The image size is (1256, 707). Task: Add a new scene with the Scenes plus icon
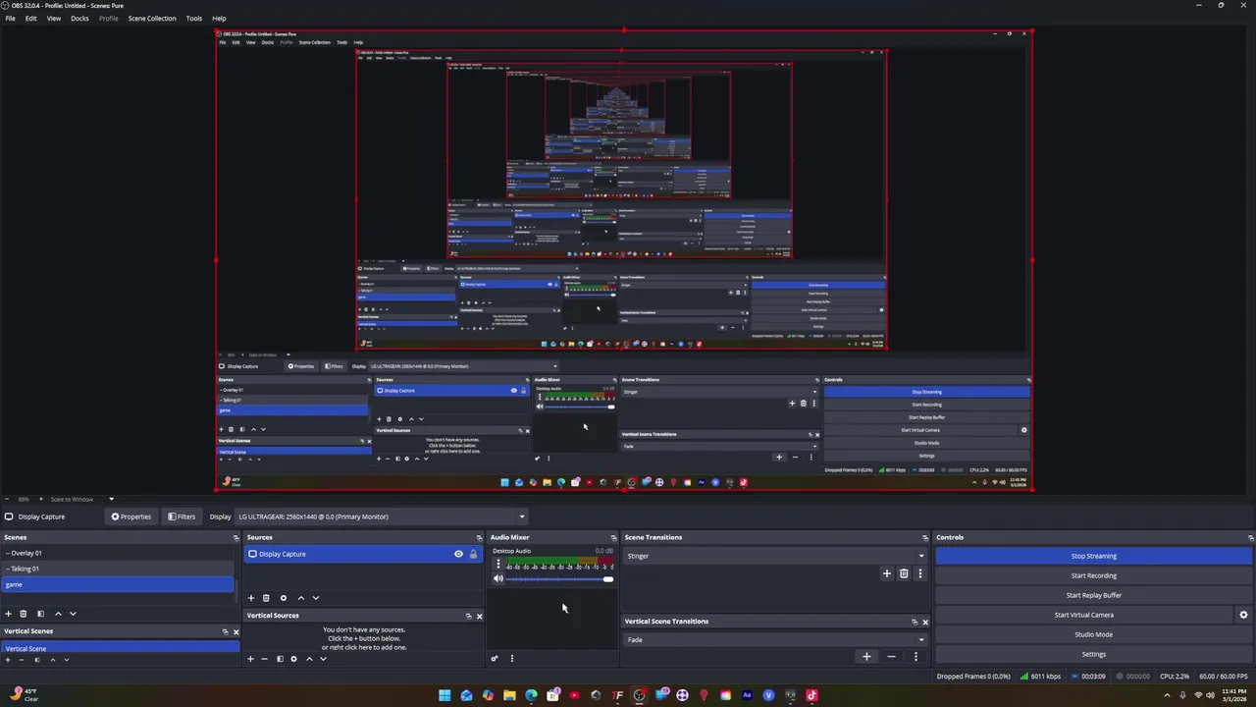(x=9, y=614)
